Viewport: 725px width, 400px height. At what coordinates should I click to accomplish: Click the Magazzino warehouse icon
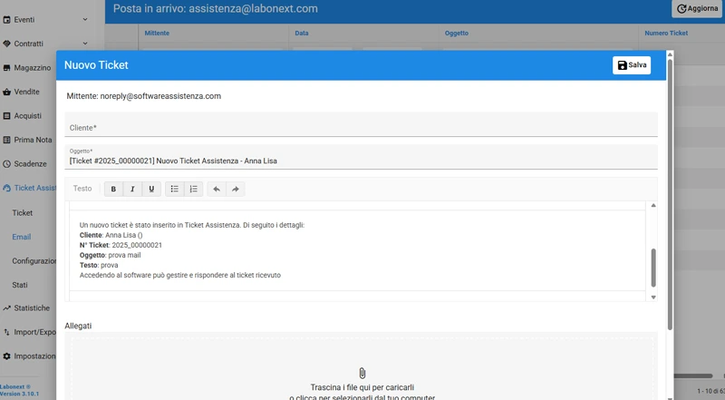click(x=6, y=68)
